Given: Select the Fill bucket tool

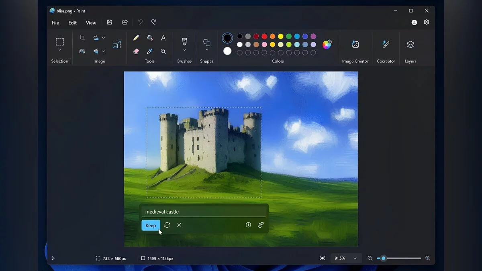Looking at the screenshot, I should click(149, 38).
